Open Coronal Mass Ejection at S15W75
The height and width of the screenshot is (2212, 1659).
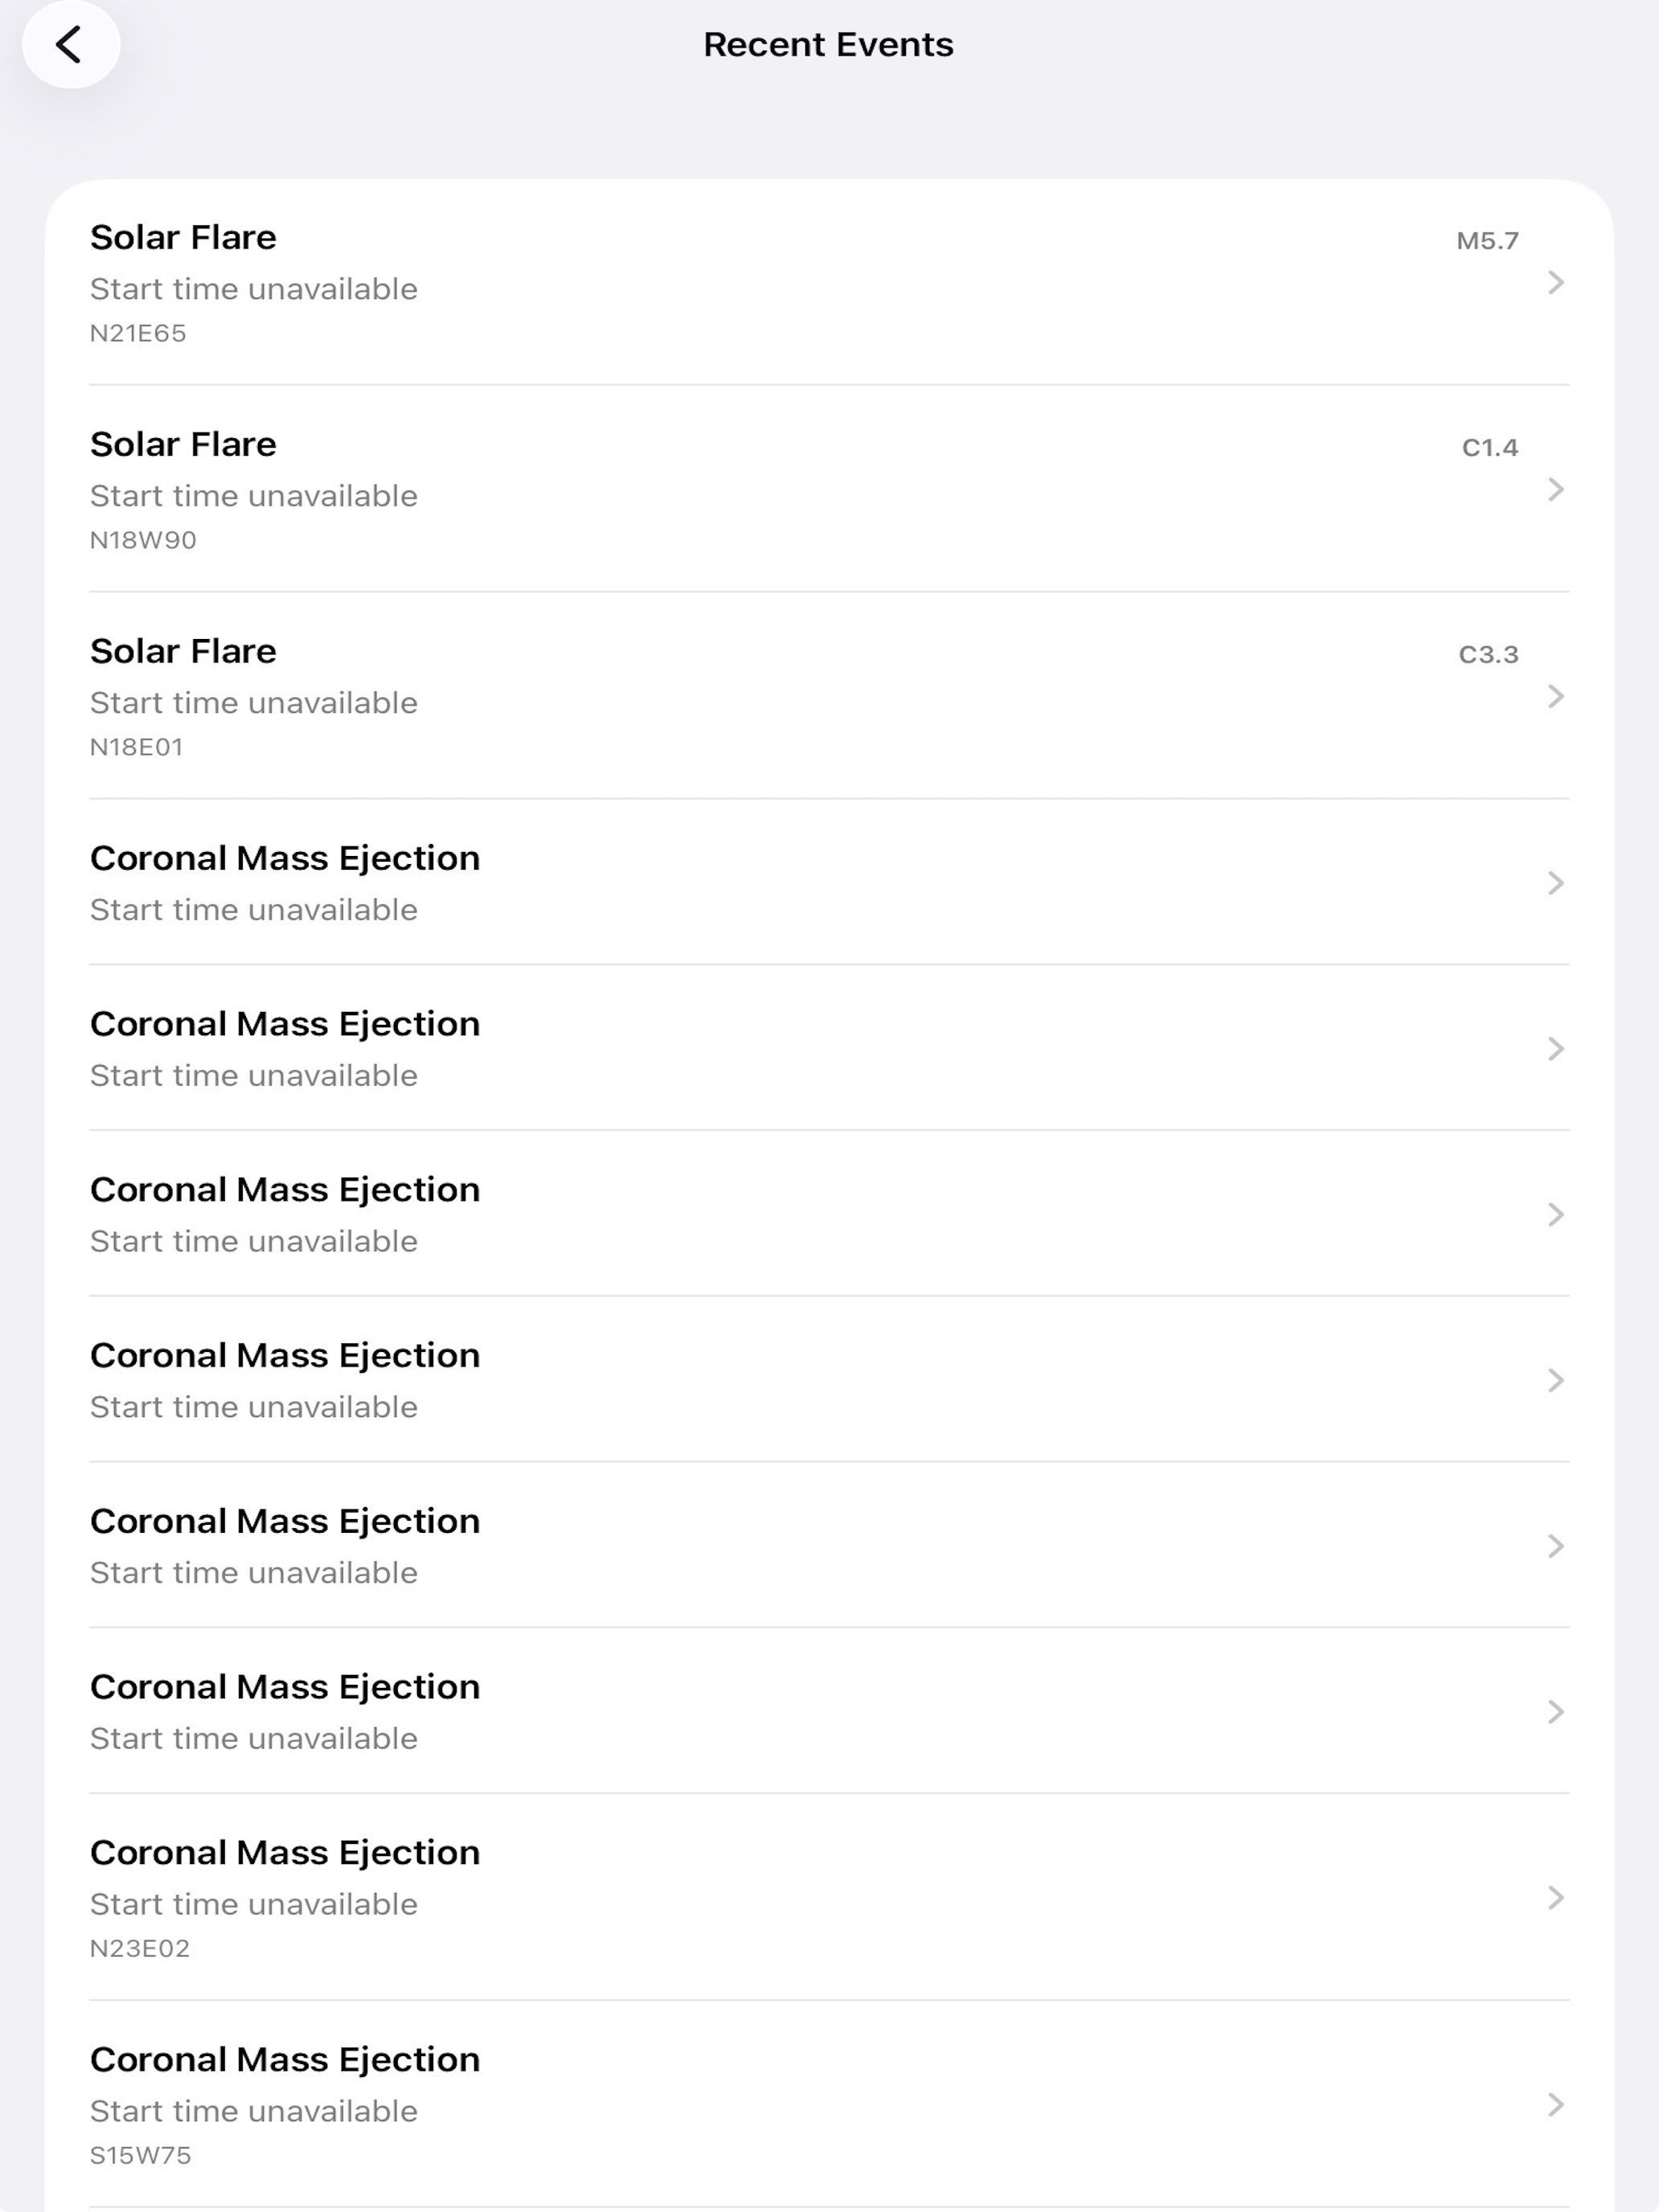(x=829, y=2105)
